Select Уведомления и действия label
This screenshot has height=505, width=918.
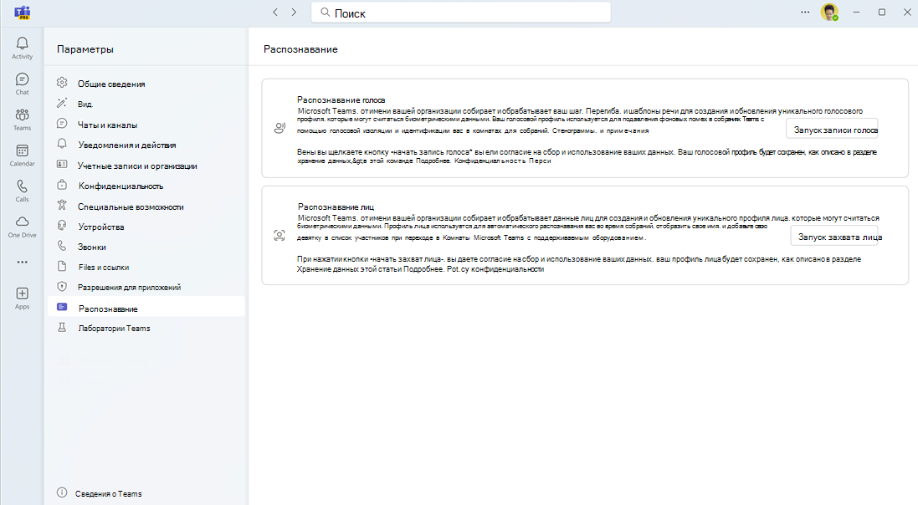[x=127, y=145]
